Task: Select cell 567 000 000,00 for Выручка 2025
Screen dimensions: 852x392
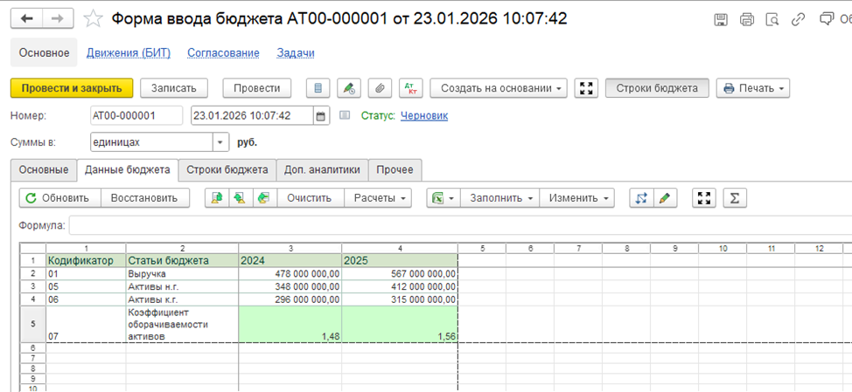Action: [x=400, y=272]
